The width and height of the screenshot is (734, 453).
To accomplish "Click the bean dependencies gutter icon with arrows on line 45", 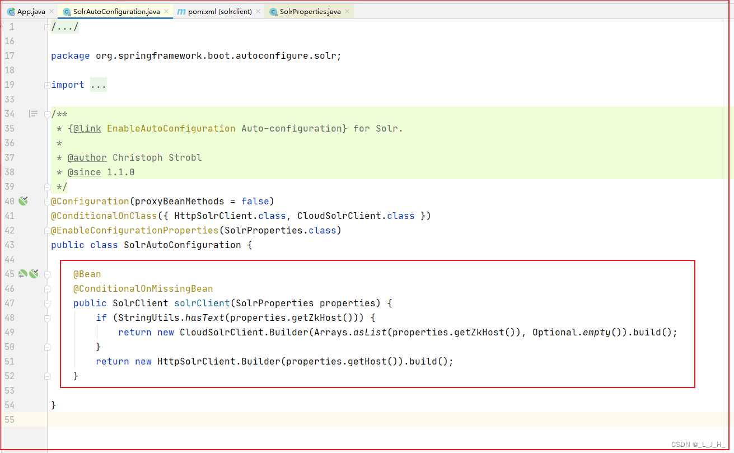I will pyautogui.click(x=22, y=274).
